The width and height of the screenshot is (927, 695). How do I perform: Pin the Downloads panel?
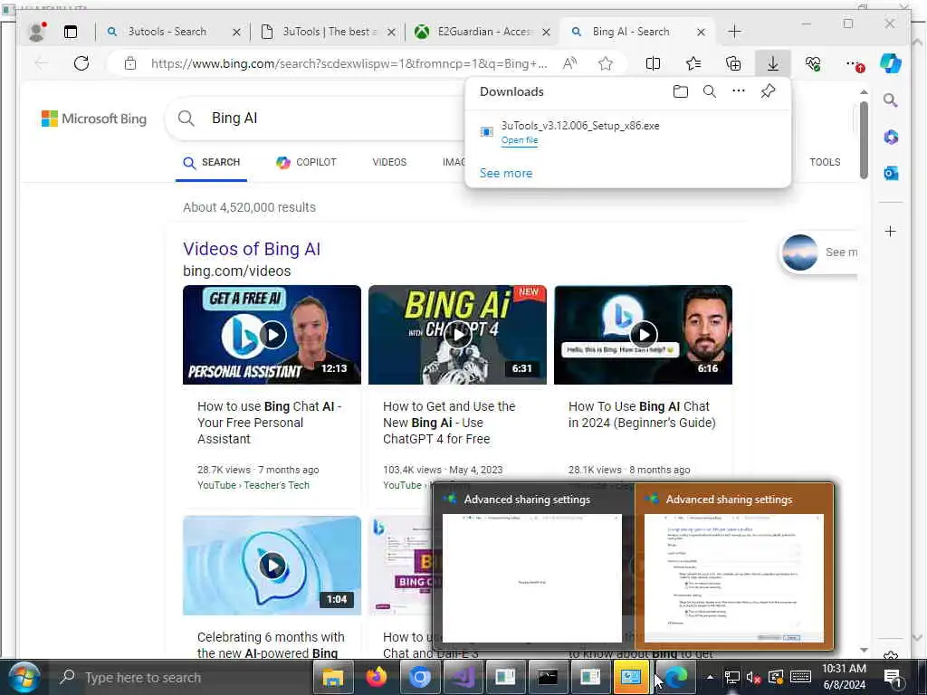tap(768, 91)
